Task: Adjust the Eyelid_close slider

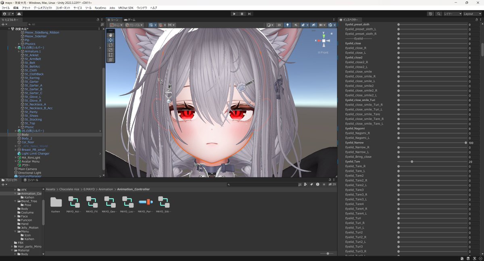Action: (x=432, y=43)
